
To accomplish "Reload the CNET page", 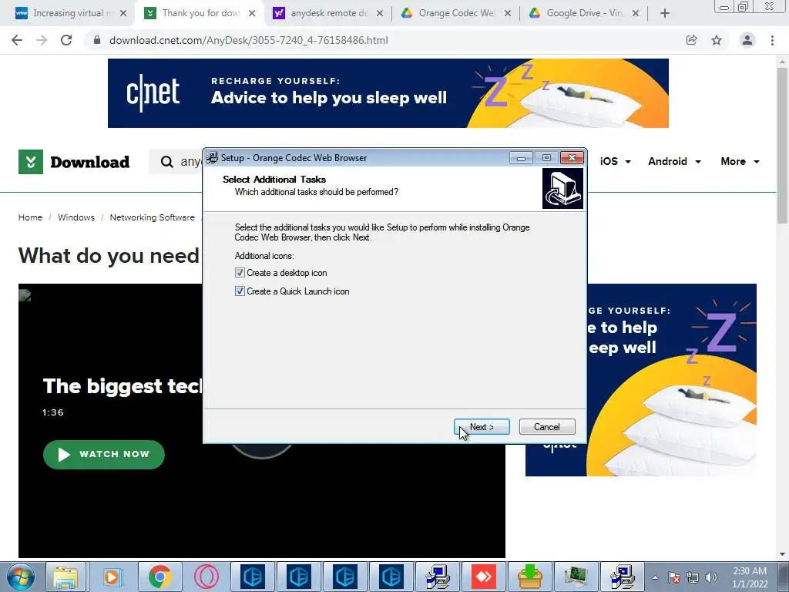I will point(66,40).
